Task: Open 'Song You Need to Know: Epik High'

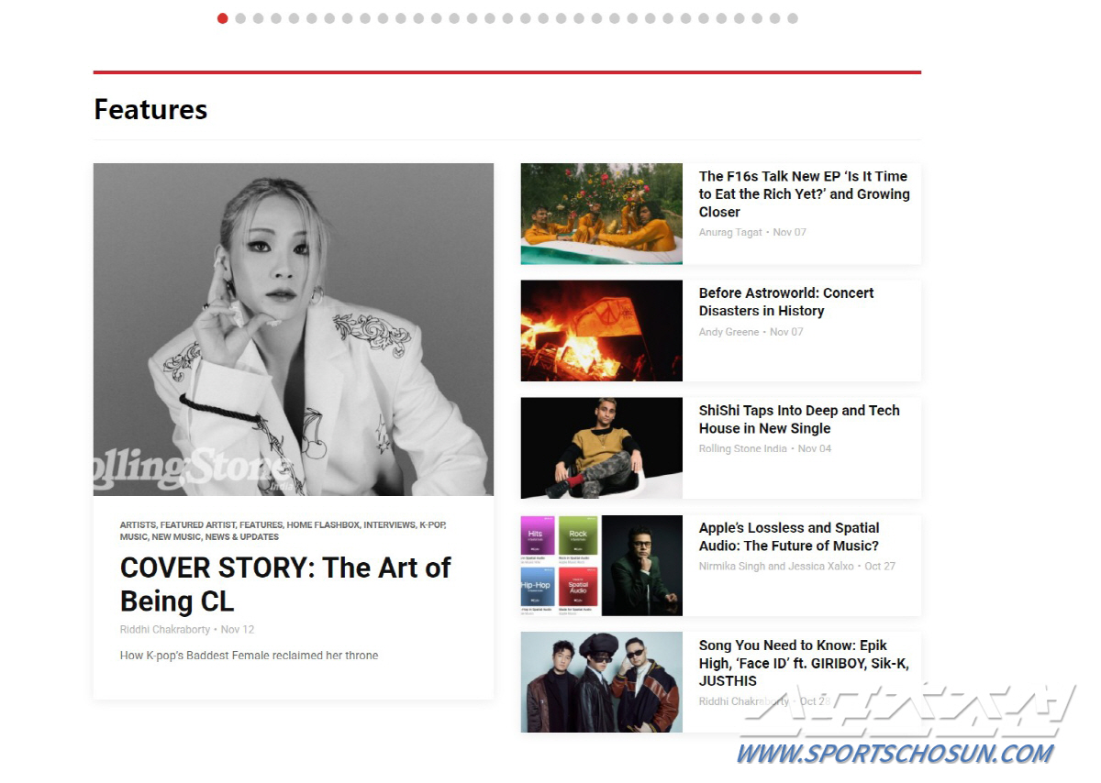Action: pos(804,663)
